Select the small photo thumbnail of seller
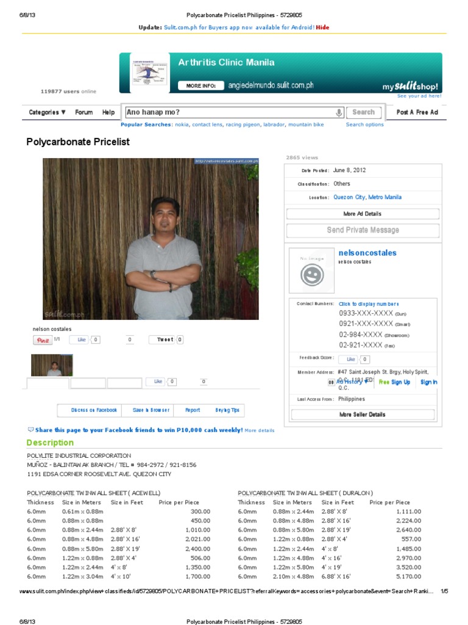This screenshot has width=468, height=625. coord(52,365)
